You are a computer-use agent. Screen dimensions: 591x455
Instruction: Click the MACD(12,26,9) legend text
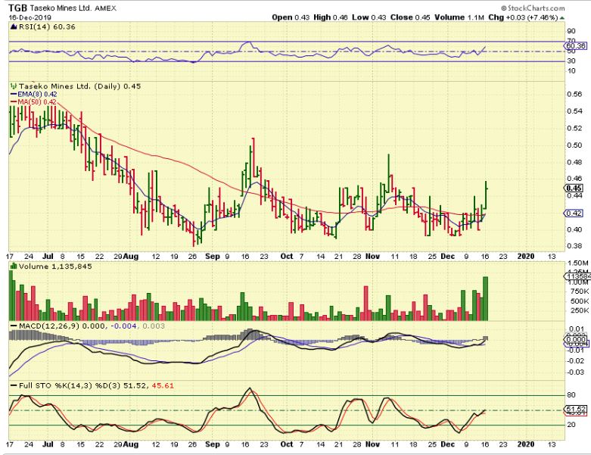pyautogui.click(x=49, y=326)
